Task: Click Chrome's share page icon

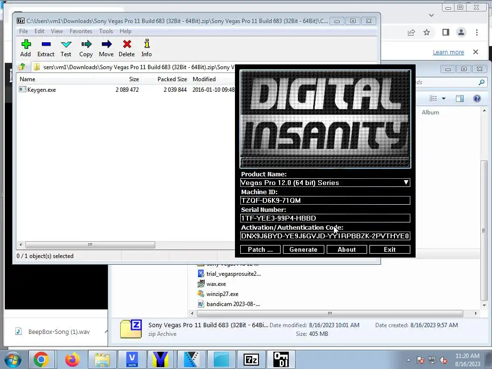Action: pyautogui.click(x=411, y=32)
